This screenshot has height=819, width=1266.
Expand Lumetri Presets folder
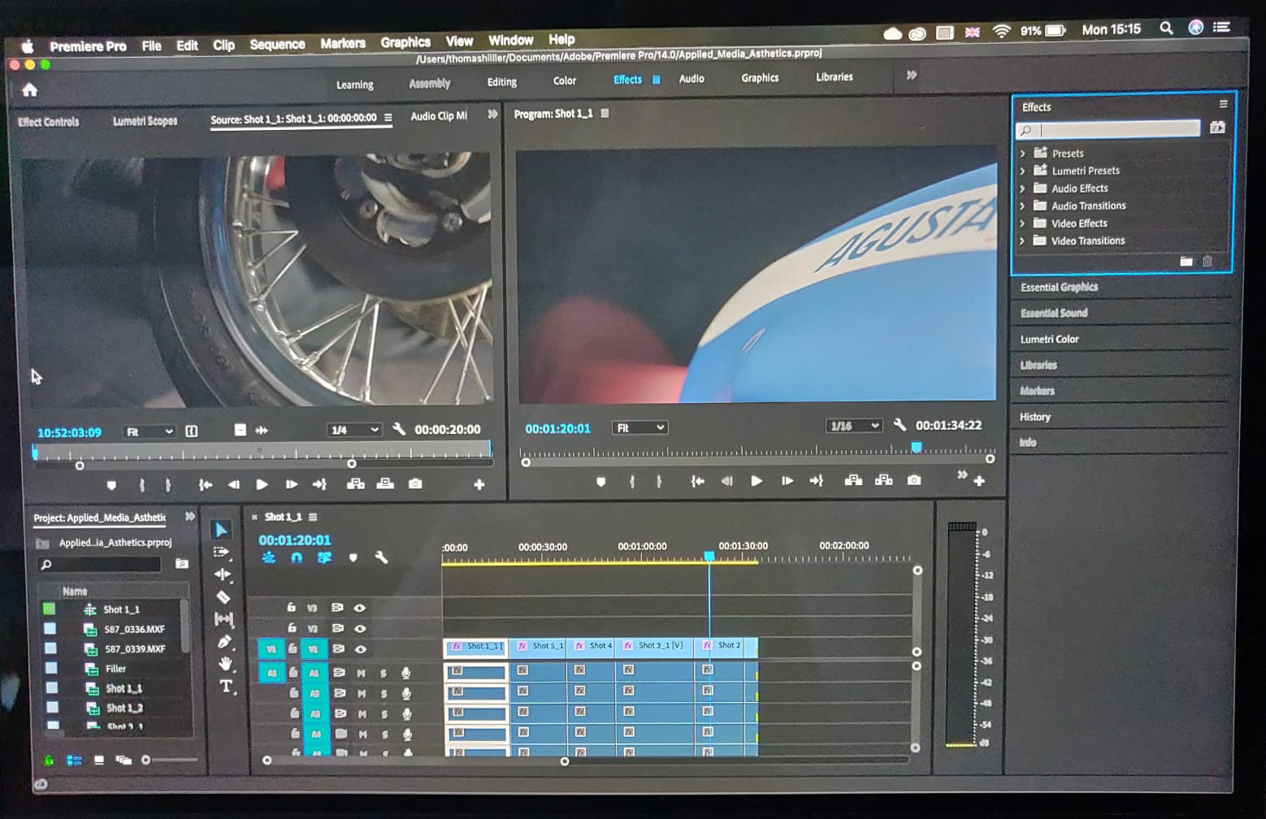1022,171
